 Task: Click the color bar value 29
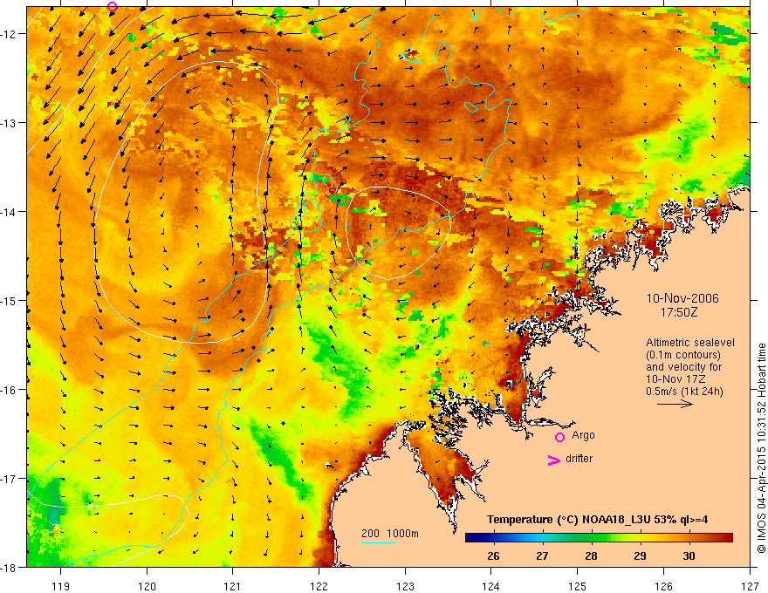(x=640, y=556)
